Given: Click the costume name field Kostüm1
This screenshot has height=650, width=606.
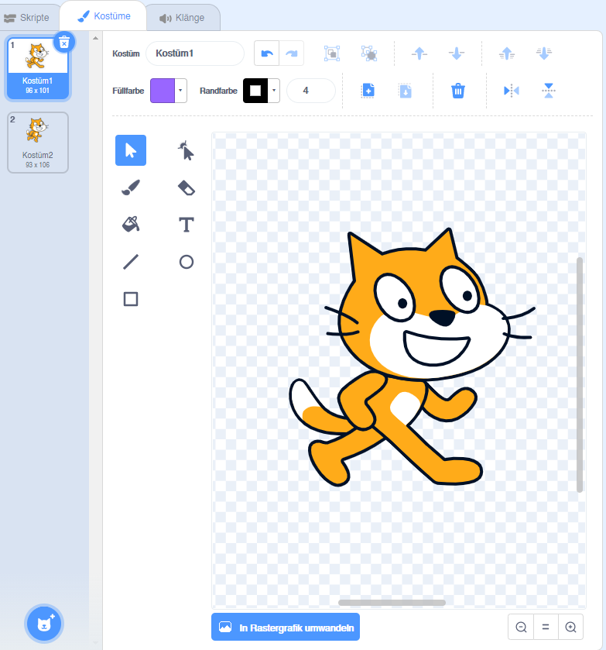Looking at the screenshot, I should (195, 53).
